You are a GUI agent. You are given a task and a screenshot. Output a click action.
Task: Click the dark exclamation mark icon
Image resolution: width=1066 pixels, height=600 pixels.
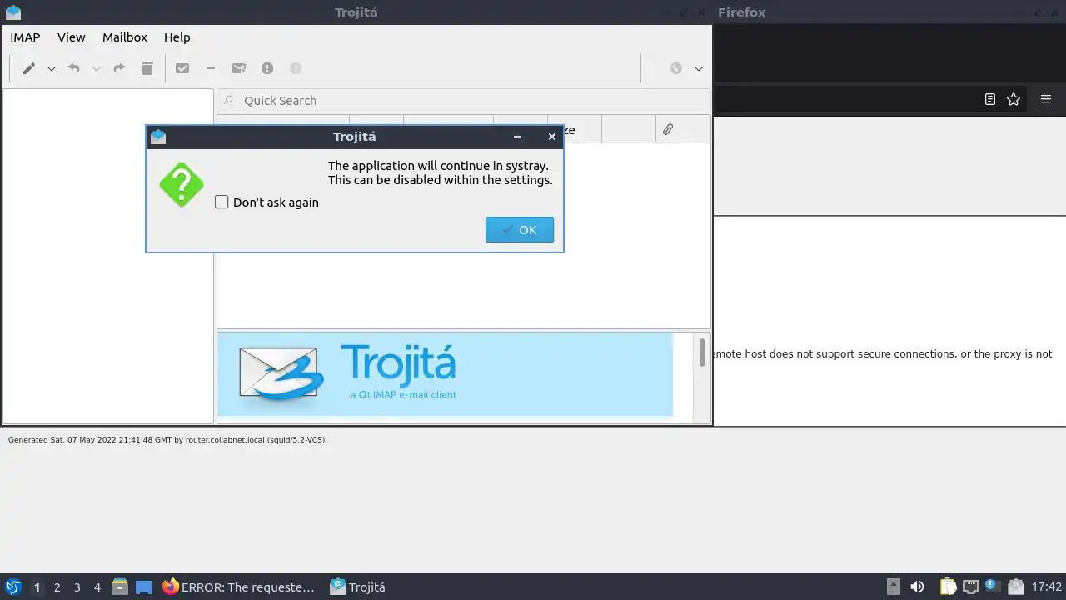pyautogui.click(x=267, y=68)
